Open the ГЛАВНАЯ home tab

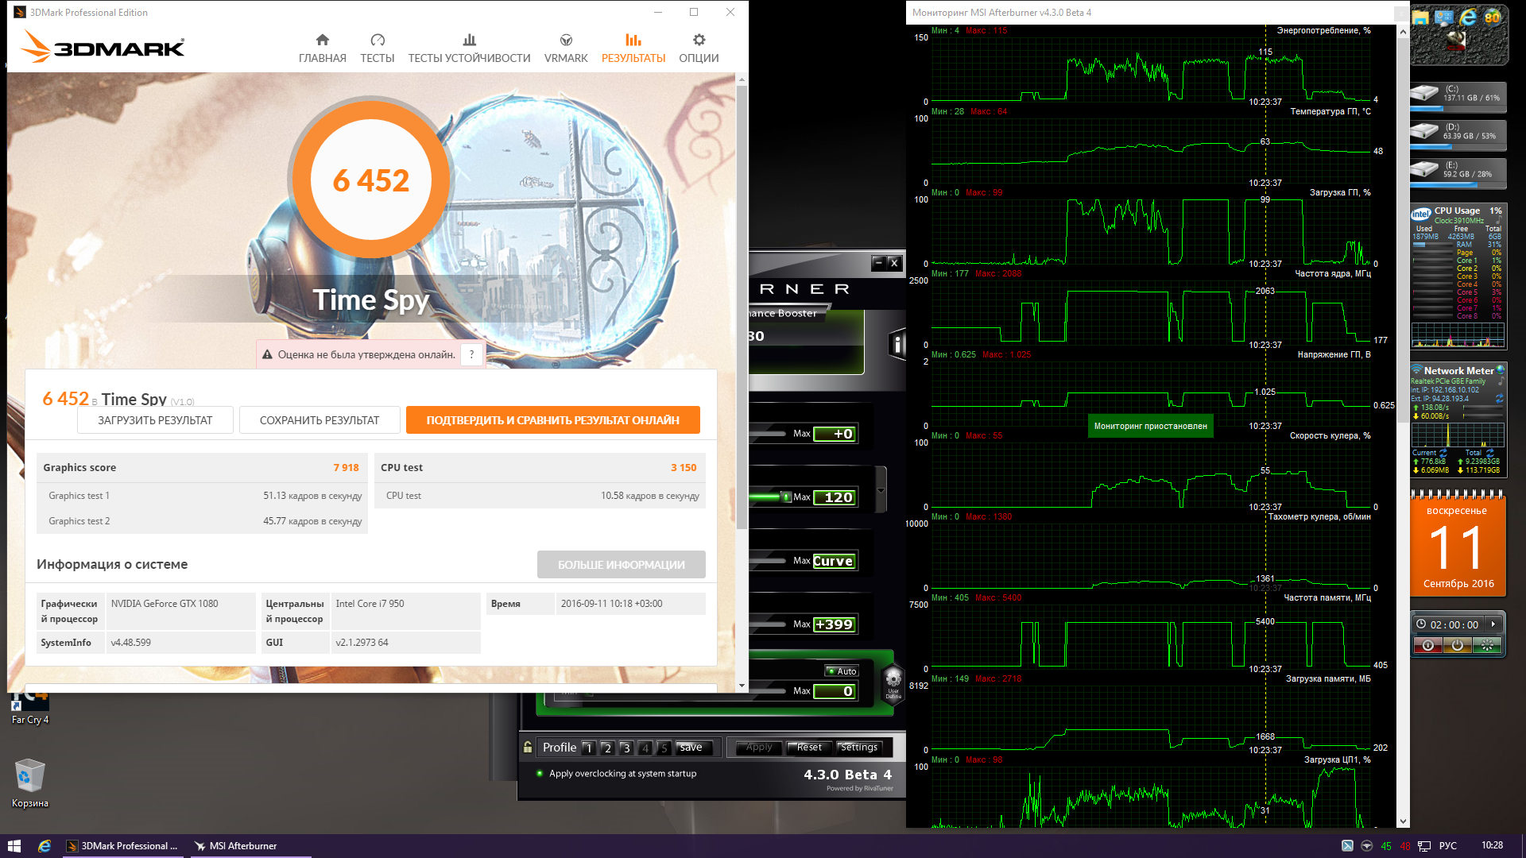pyautogui.click(x=322, y=48)
